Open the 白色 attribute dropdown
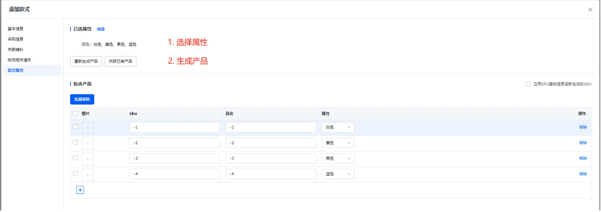The height and width of the screenshot is (212, 601). [x=338, y=127]
